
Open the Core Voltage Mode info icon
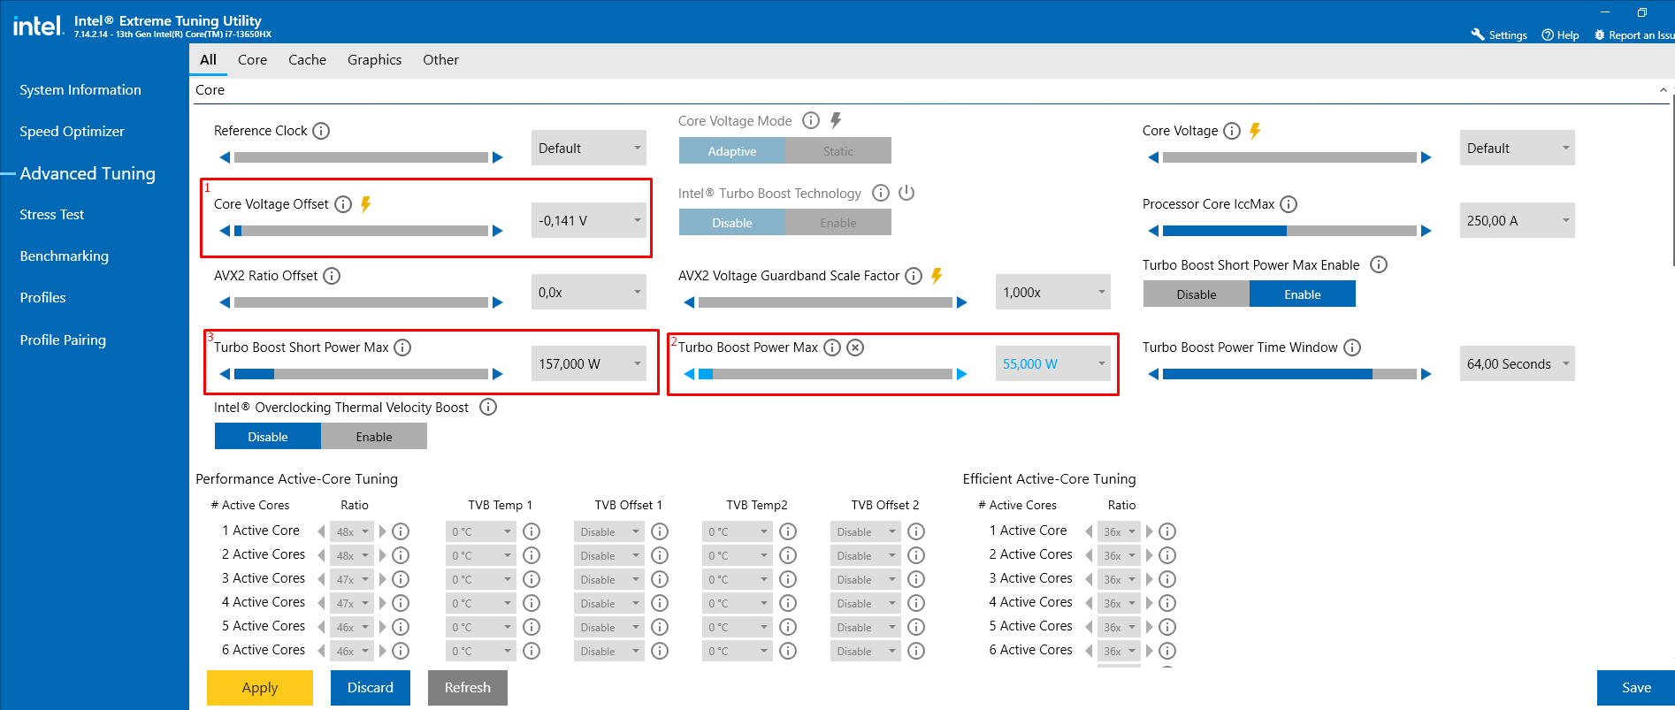point(810,120)
